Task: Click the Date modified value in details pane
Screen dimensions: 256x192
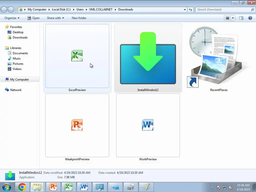Action: (x=77, y=172)
